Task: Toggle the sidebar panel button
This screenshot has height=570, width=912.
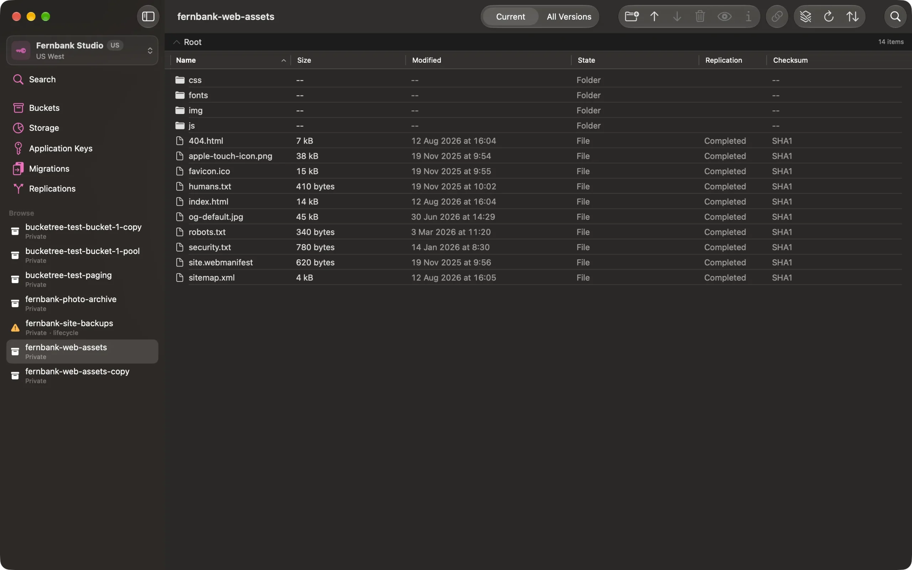Action: 148,17
